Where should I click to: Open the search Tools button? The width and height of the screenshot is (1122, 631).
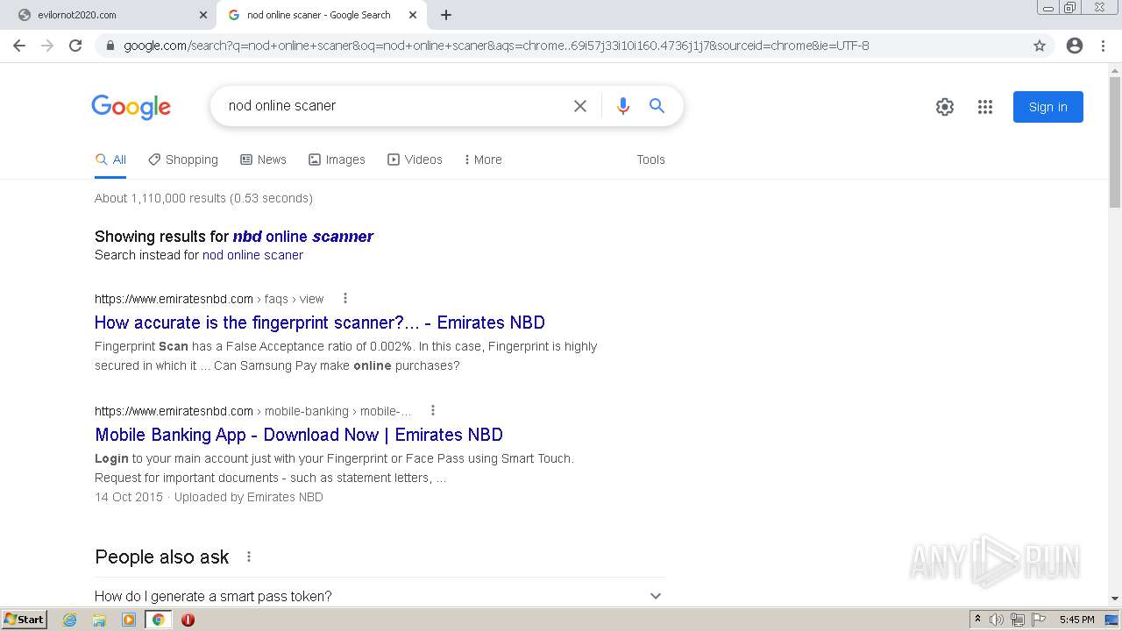coord(650,160)
